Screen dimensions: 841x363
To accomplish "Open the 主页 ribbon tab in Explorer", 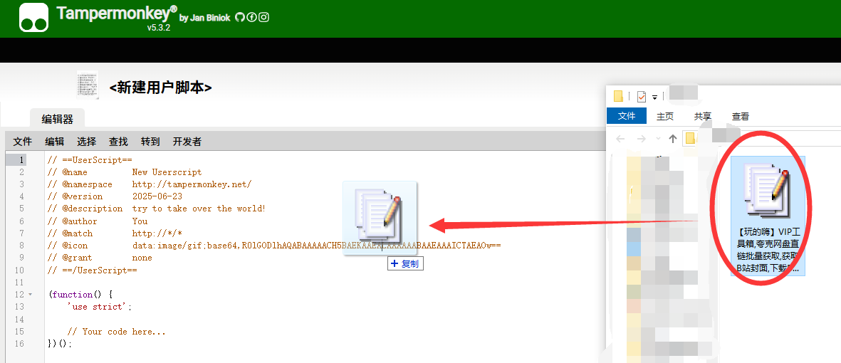I will [665, 116].
